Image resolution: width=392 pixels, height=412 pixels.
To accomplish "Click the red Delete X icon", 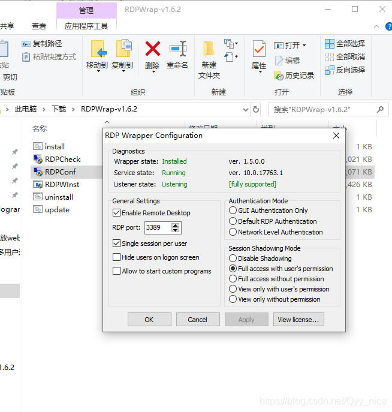I will [153, 49].
